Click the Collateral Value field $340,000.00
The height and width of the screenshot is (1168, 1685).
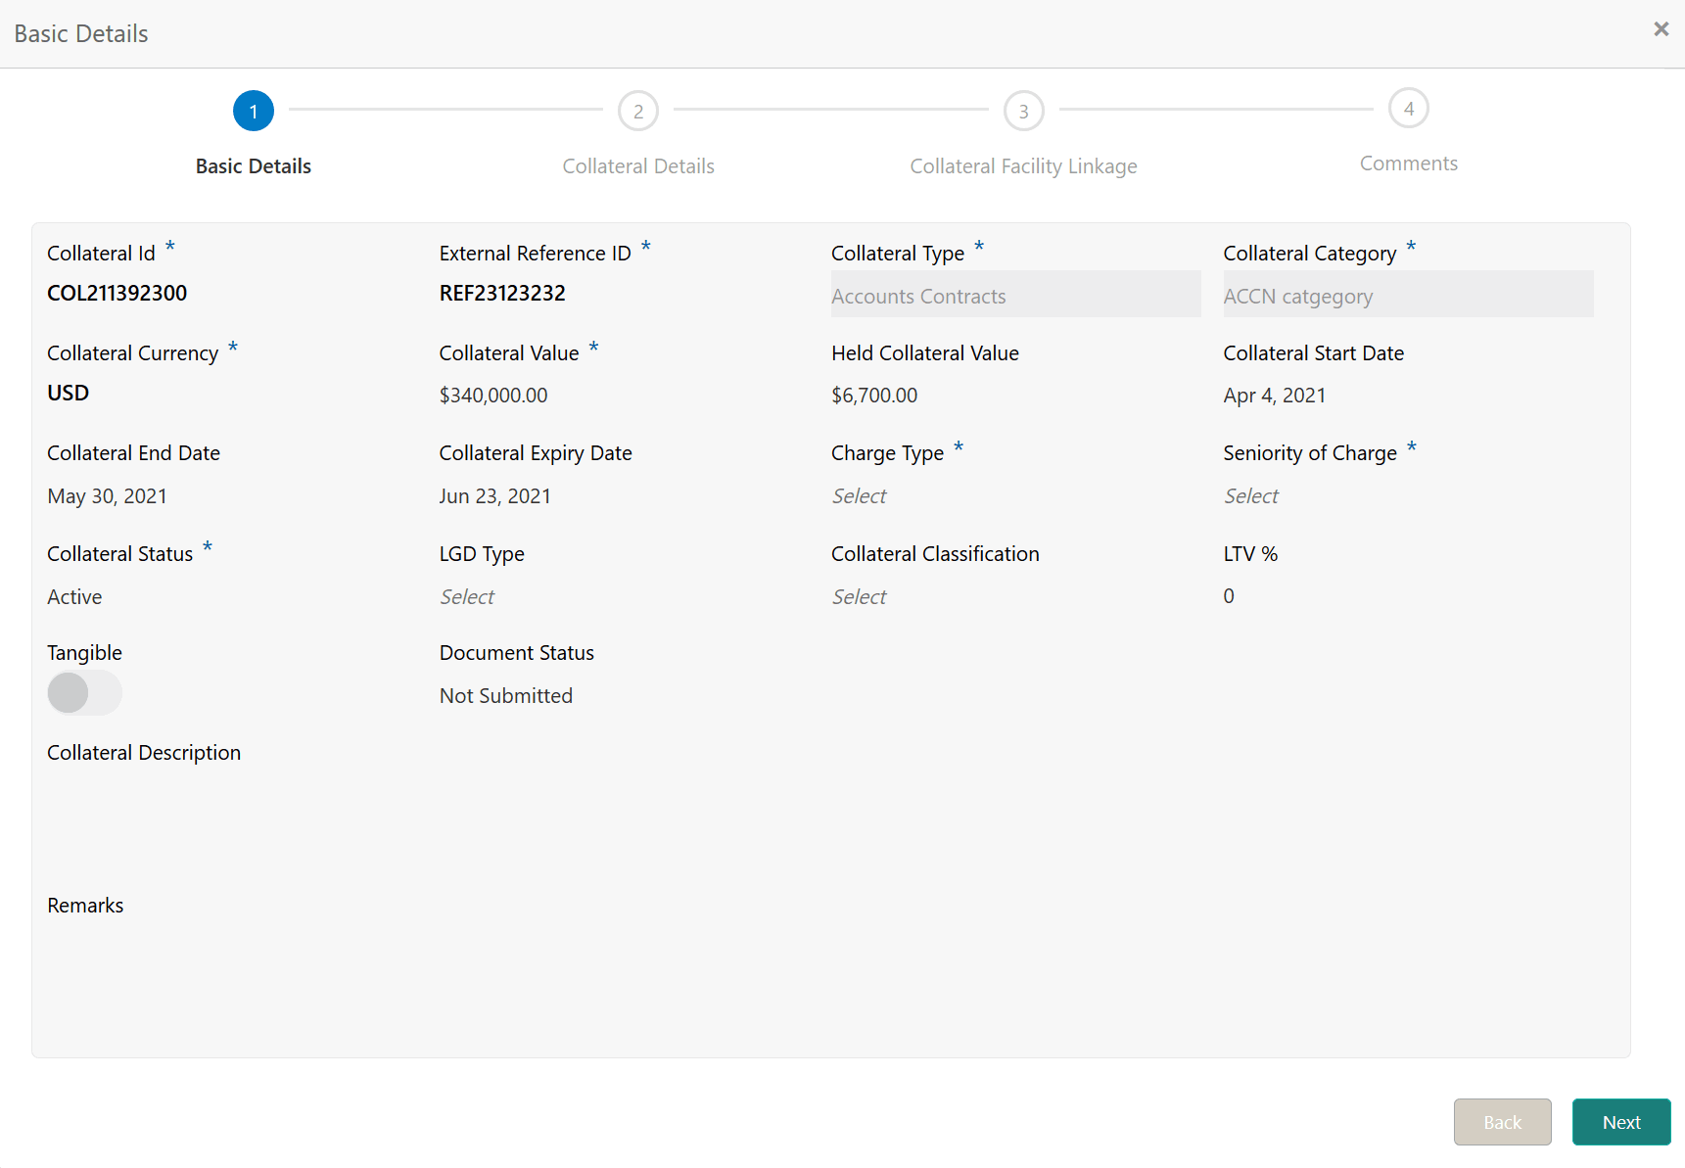(x=493, y=396)
